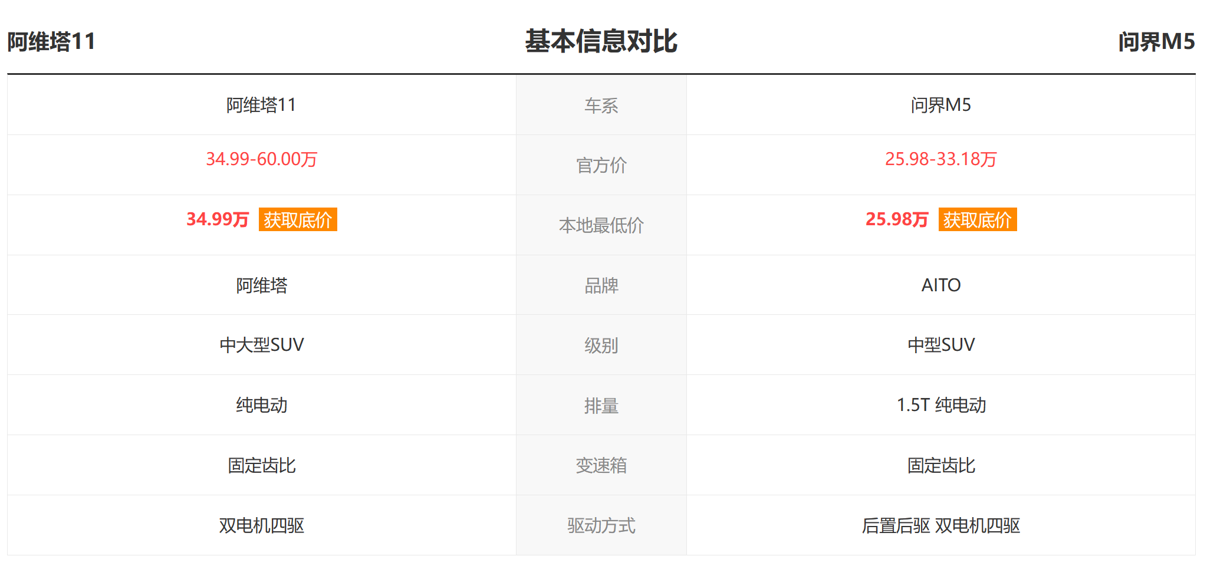Click the 中大型SUV level cell
This screenshot has height=569, width=1217.
pyautogui.click(x=261, y=345)
